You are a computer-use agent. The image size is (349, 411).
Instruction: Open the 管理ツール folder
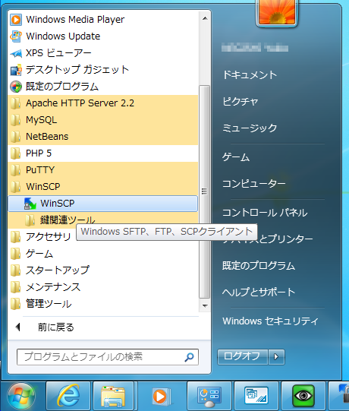103,304
